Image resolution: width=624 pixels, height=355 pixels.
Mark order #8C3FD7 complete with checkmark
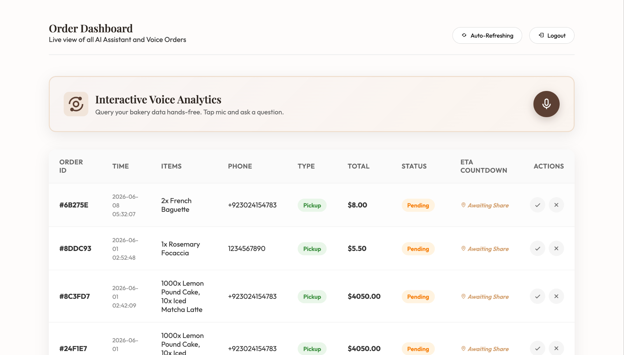pyautogui.click(x=537, y=296)
